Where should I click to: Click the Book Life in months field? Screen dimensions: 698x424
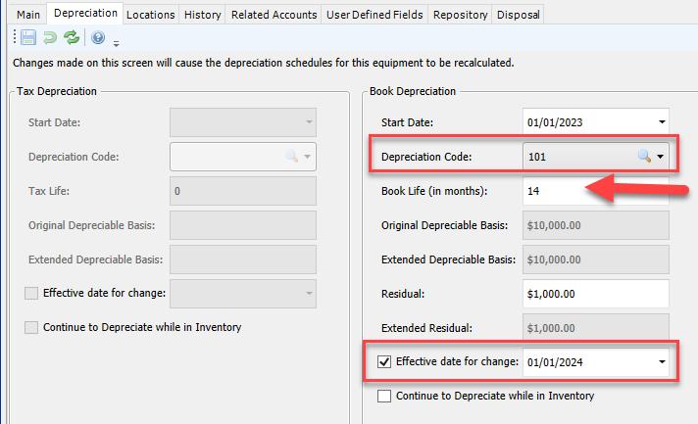point(596,191)
